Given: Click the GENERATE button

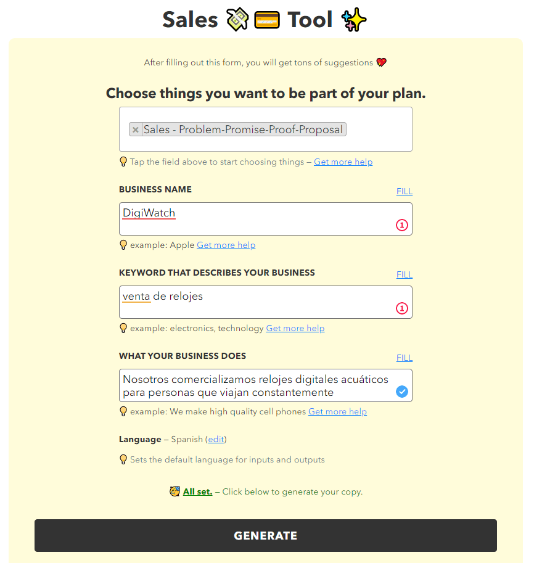Looking at the screenshot, I should 265,535.
